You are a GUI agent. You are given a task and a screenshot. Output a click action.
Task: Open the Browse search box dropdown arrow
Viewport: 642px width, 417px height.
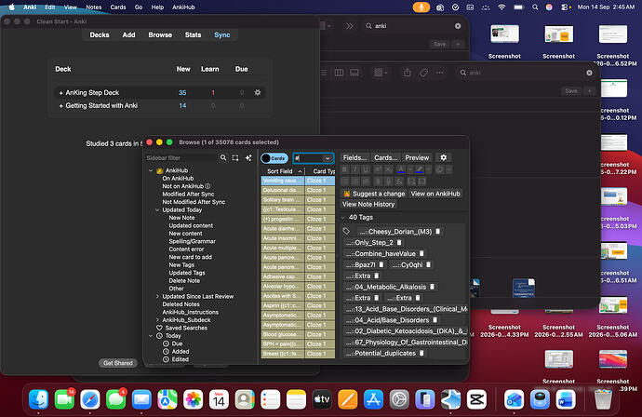pos(328,158)
